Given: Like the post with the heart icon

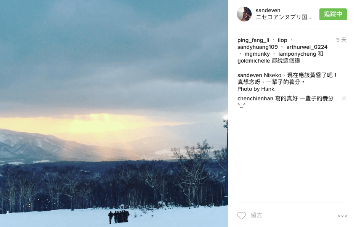Looking at the screenshot, I should (x=242, y=216).
